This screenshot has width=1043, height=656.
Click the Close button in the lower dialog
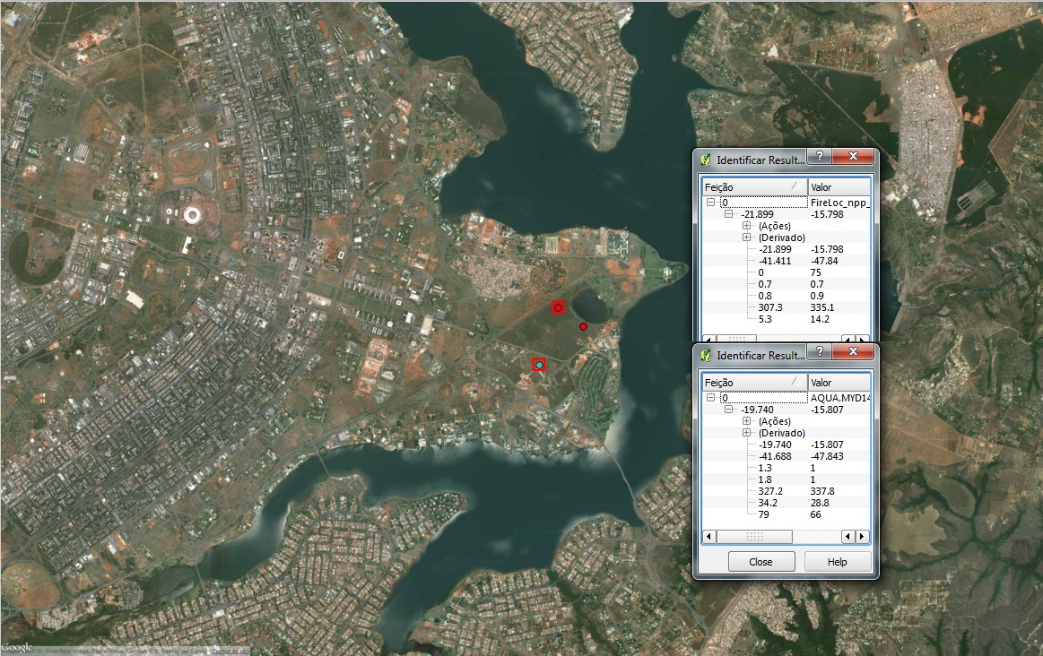[x=761, y=562]
